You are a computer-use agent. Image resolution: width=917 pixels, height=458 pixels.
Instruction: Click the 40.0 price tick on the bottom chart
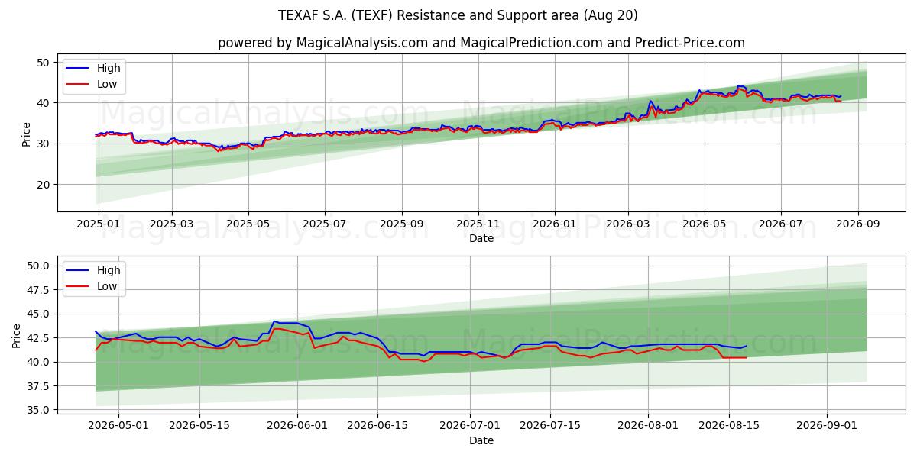tap(39, 362)
